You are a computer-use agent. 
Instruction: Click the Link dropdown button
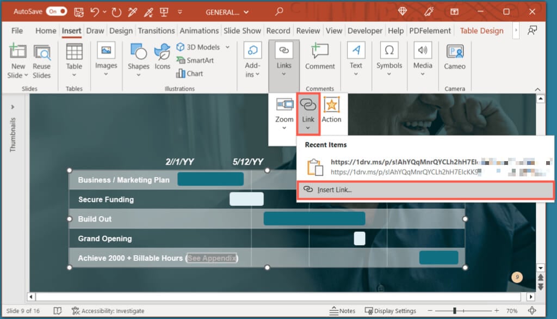pos(308,114)
